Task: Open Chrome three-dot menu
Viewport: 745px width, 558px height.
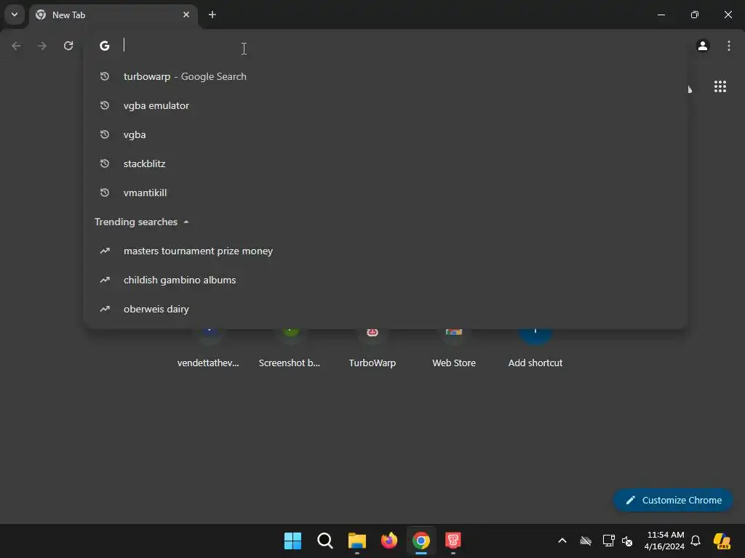Action: coord(729,46)
